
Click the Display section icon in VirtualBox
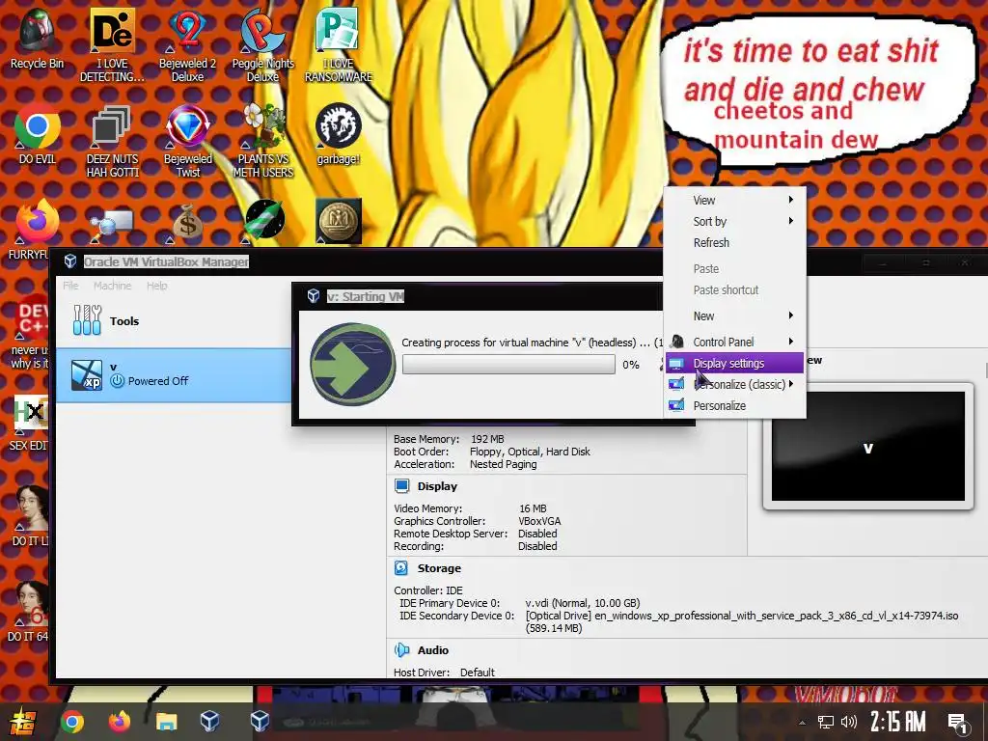coord(401,486)
